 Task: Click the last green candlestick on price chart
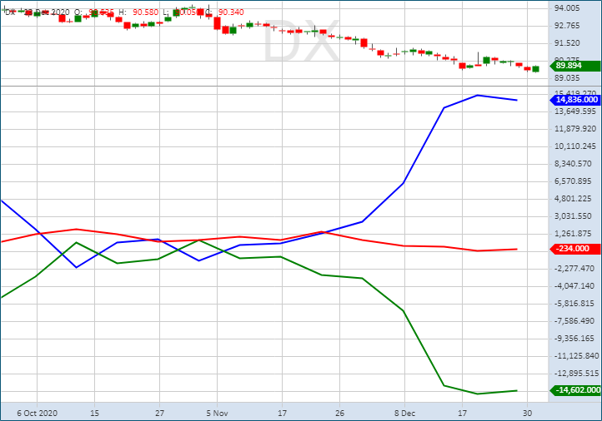coord(535,69)
